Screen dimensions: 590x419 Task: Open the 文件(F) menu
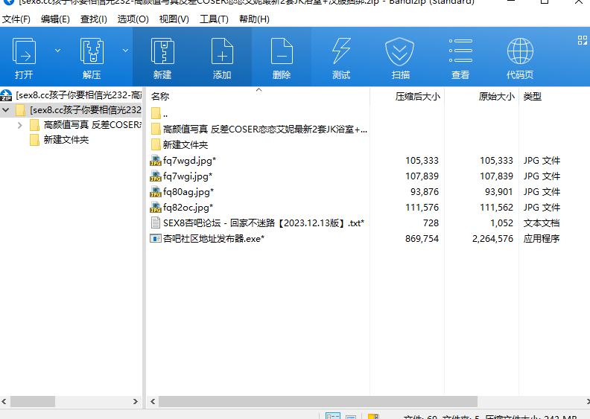point(16,19)
